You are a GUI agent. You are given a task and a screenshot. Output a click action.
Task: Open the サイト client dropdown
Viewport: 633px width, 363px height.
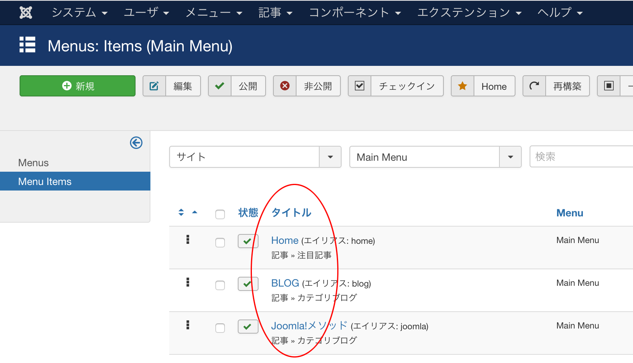pos(255,157)
